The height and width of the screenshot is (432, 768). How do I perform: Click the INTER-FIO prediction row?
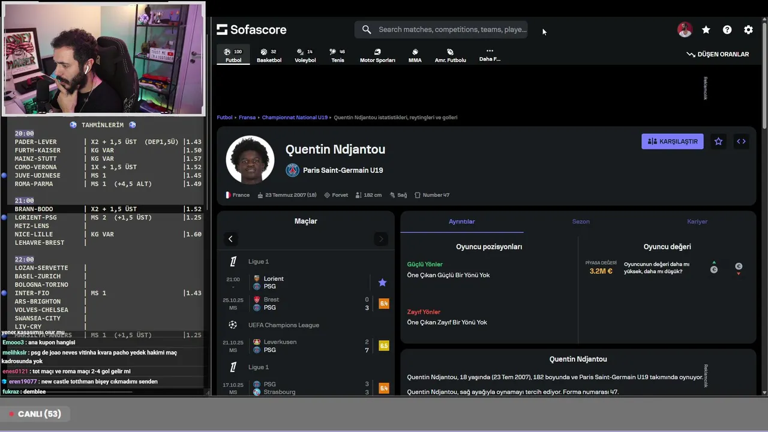pyautogui.click(x=108, y=293)
